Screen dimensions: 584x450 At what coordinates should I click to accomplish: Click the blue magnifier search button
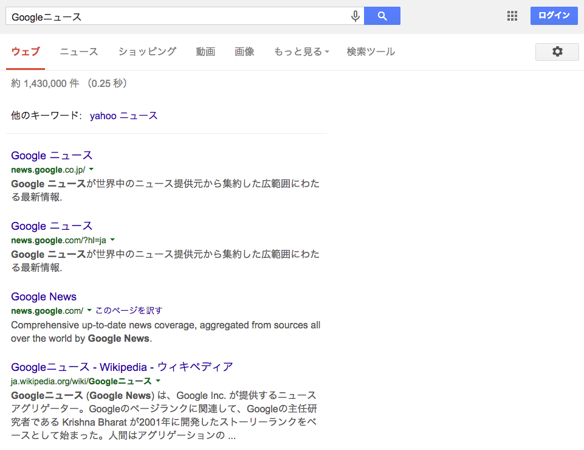click(x=382, y=16)
